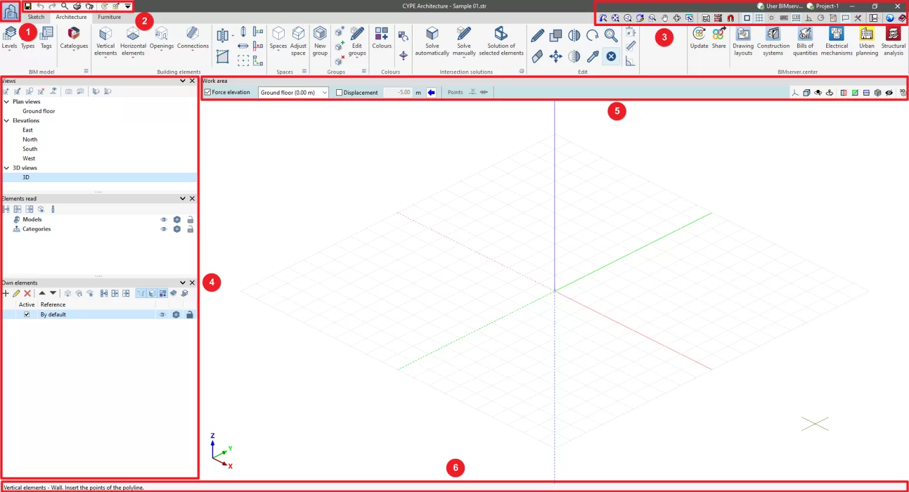Toggle the Force elevation checkbox
The image size is (909, 492).
[208, 92]
